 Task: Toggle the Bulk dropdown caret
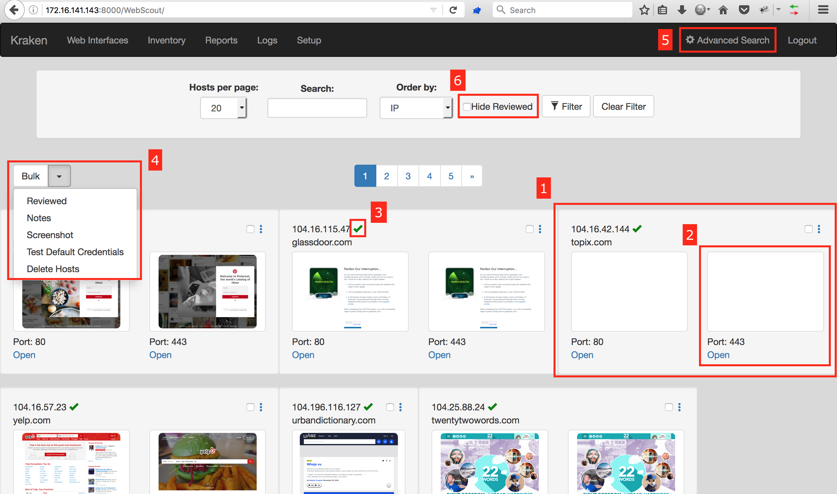tap(59, 176)
